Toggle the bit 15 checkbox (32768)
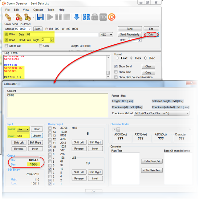199x199 pixels. click(x=50, y=128)
